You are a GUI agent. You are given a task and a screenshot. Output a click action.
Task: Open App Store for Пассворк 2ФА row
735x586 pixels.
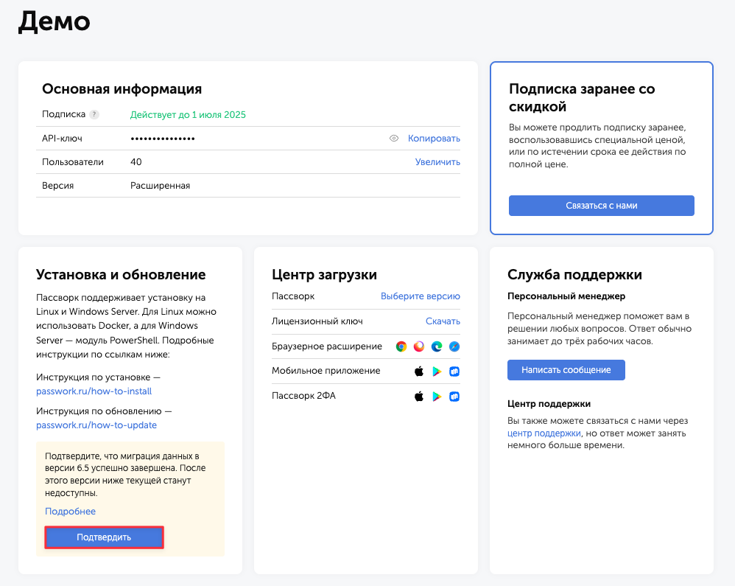pyautogui.click(x=419, y=396)
